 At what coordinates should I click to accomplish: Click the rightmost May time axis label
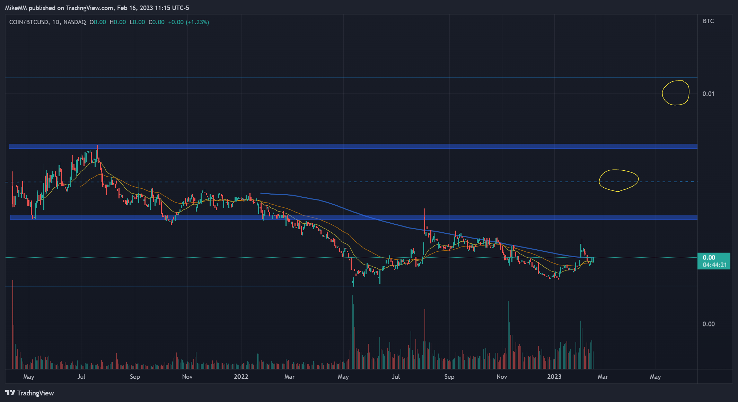[655, 377]
